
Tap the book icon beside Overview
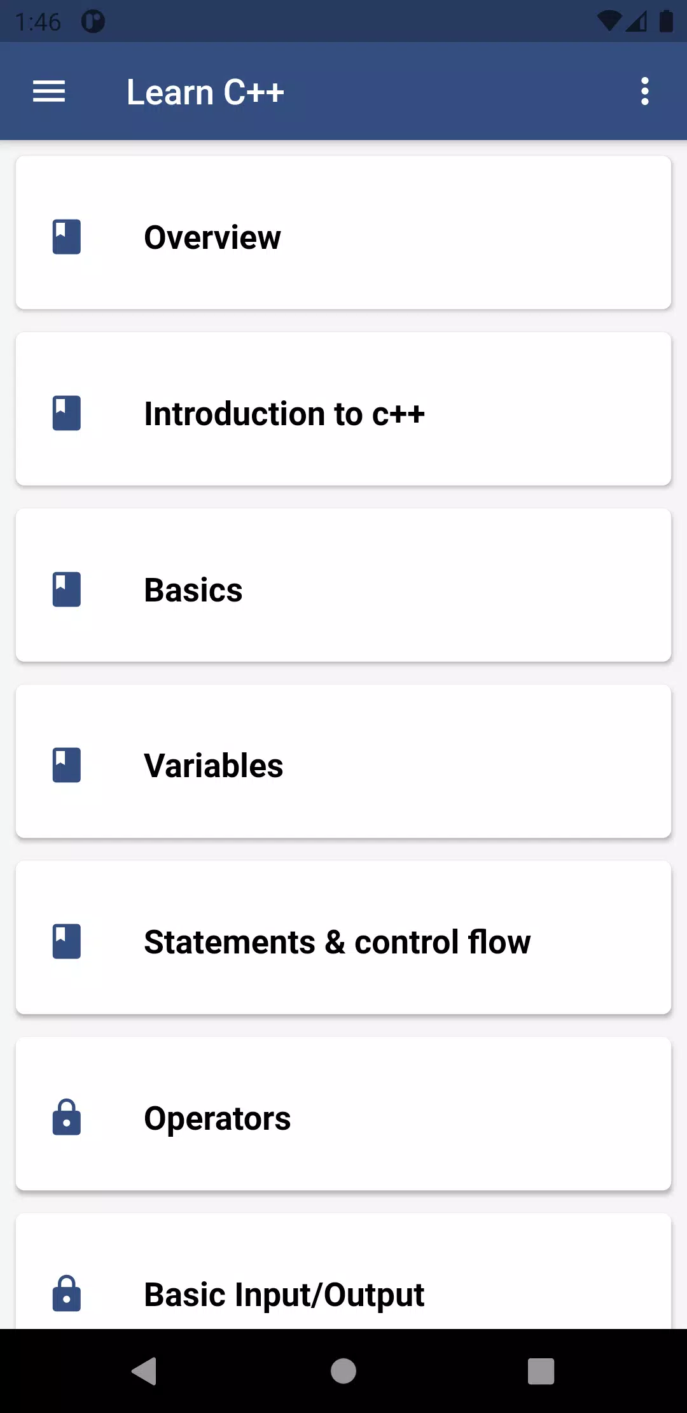click(x=67, y=237)
